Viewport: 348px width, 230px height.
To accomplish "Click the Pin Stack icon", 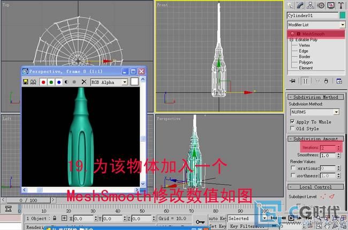I will (x=292, y=81).
